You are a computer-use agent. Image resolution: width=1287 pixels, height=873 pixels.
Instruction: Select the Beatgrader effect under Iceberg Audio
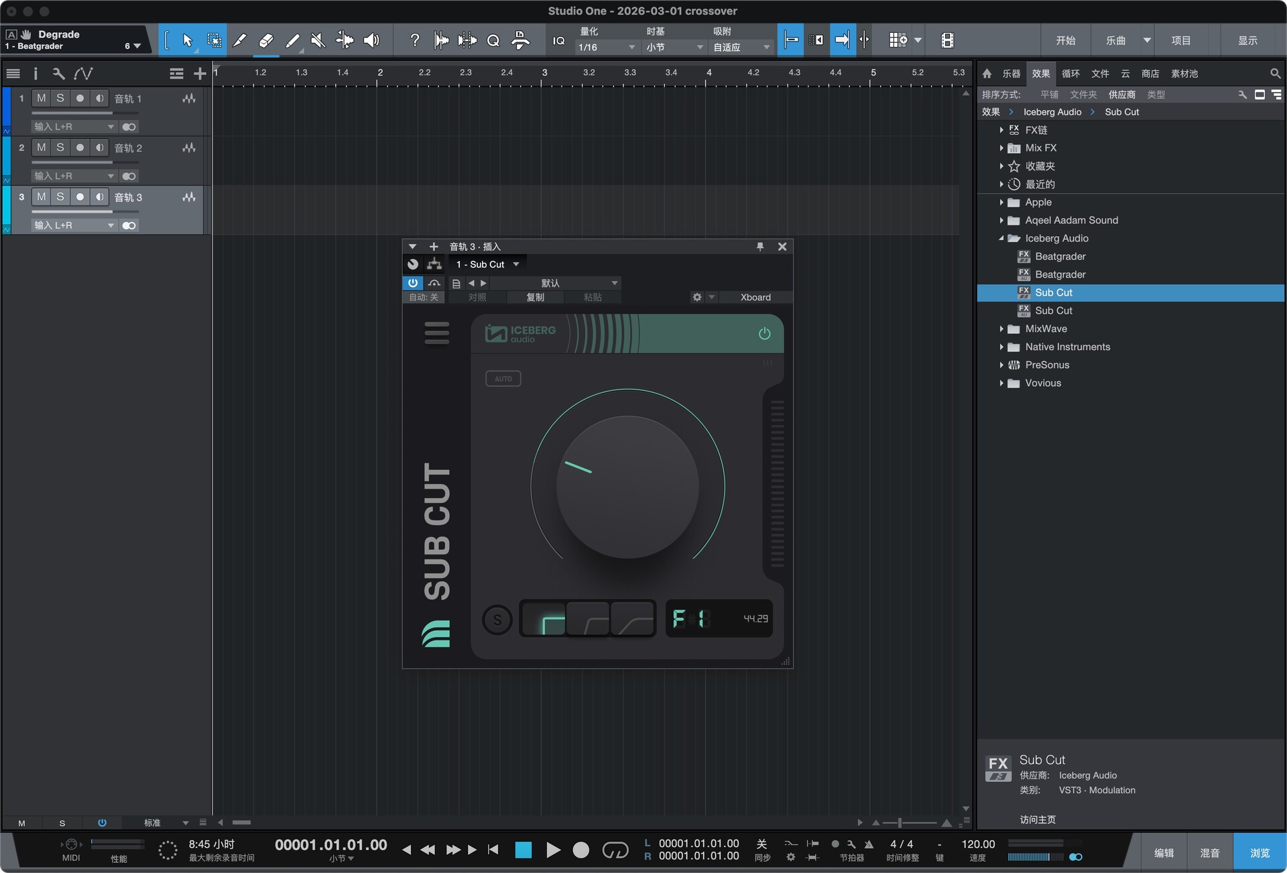click(1060, 256)
